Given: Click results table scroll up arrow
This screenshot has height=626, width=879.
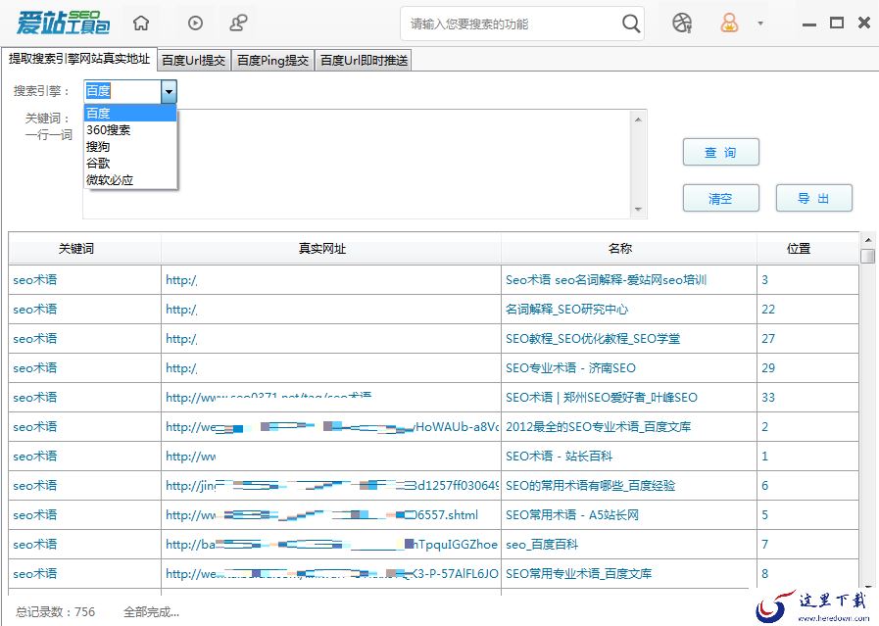Looking at the screenshot, I should click(x=868, y=240).
